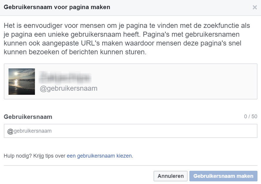
Task: Click the 'Gebruikersnaam maken' button
Action: 223,176
